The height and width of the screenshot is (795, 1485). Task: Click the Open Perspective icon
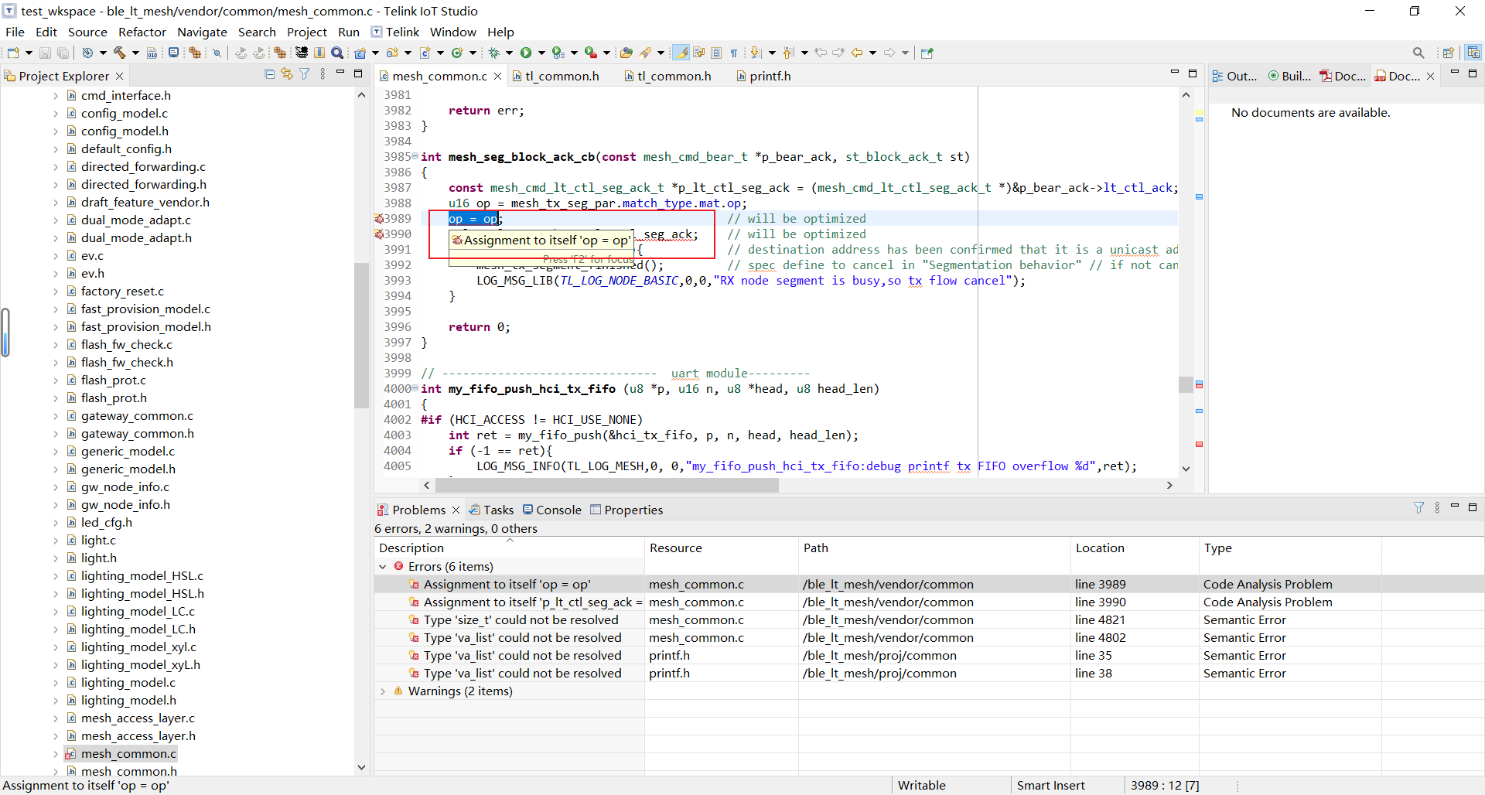(1449, 53)
